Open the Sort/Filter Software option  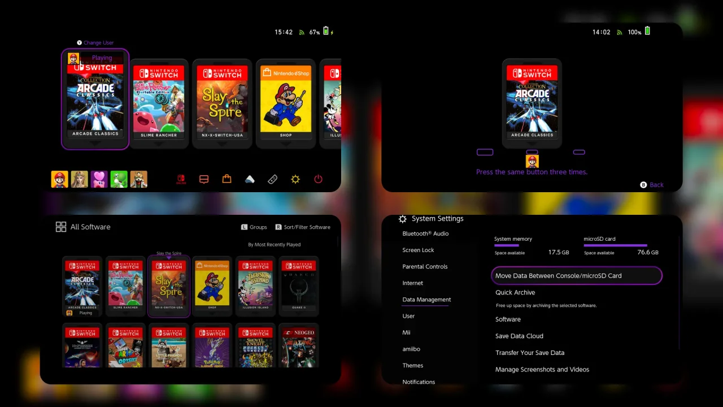tap(303, 227)
